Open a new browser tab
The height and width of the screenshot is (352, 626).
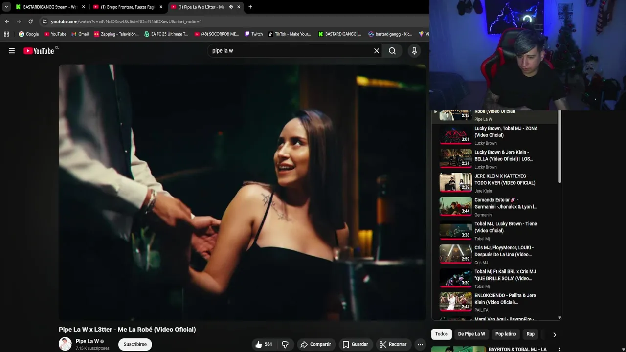(x=250, y=7)
